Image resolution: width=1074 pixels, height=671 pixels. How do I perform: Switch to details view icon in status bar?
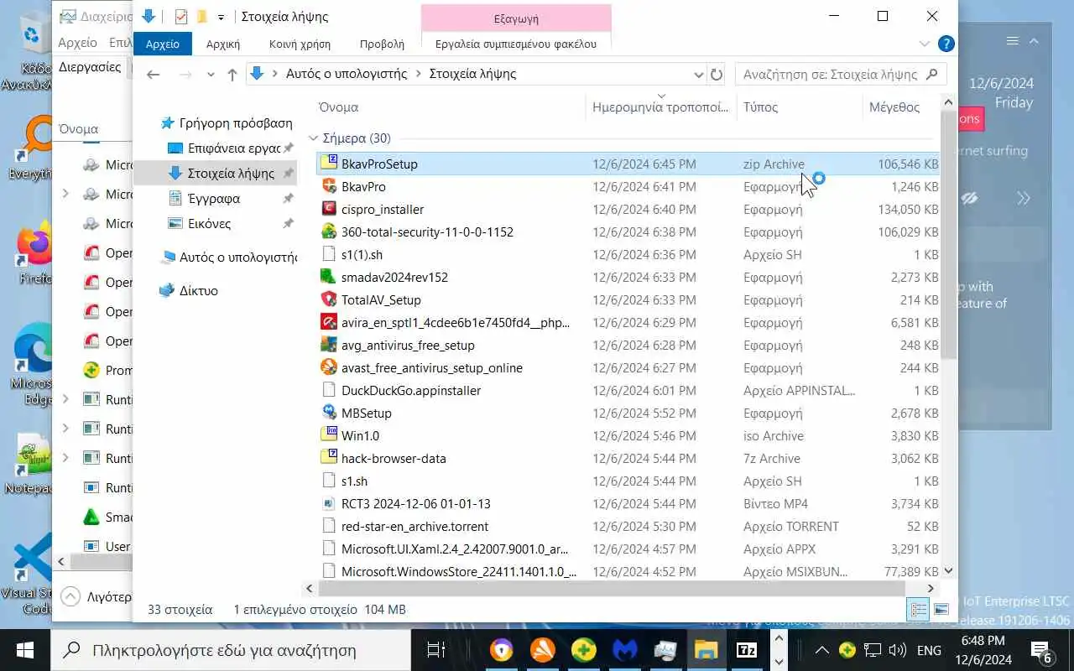[x=919, y=610]
